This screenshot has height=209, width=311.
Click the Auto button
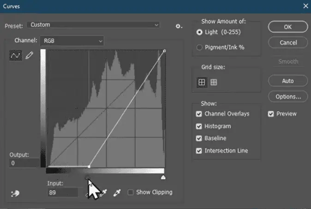click(288, 81)
